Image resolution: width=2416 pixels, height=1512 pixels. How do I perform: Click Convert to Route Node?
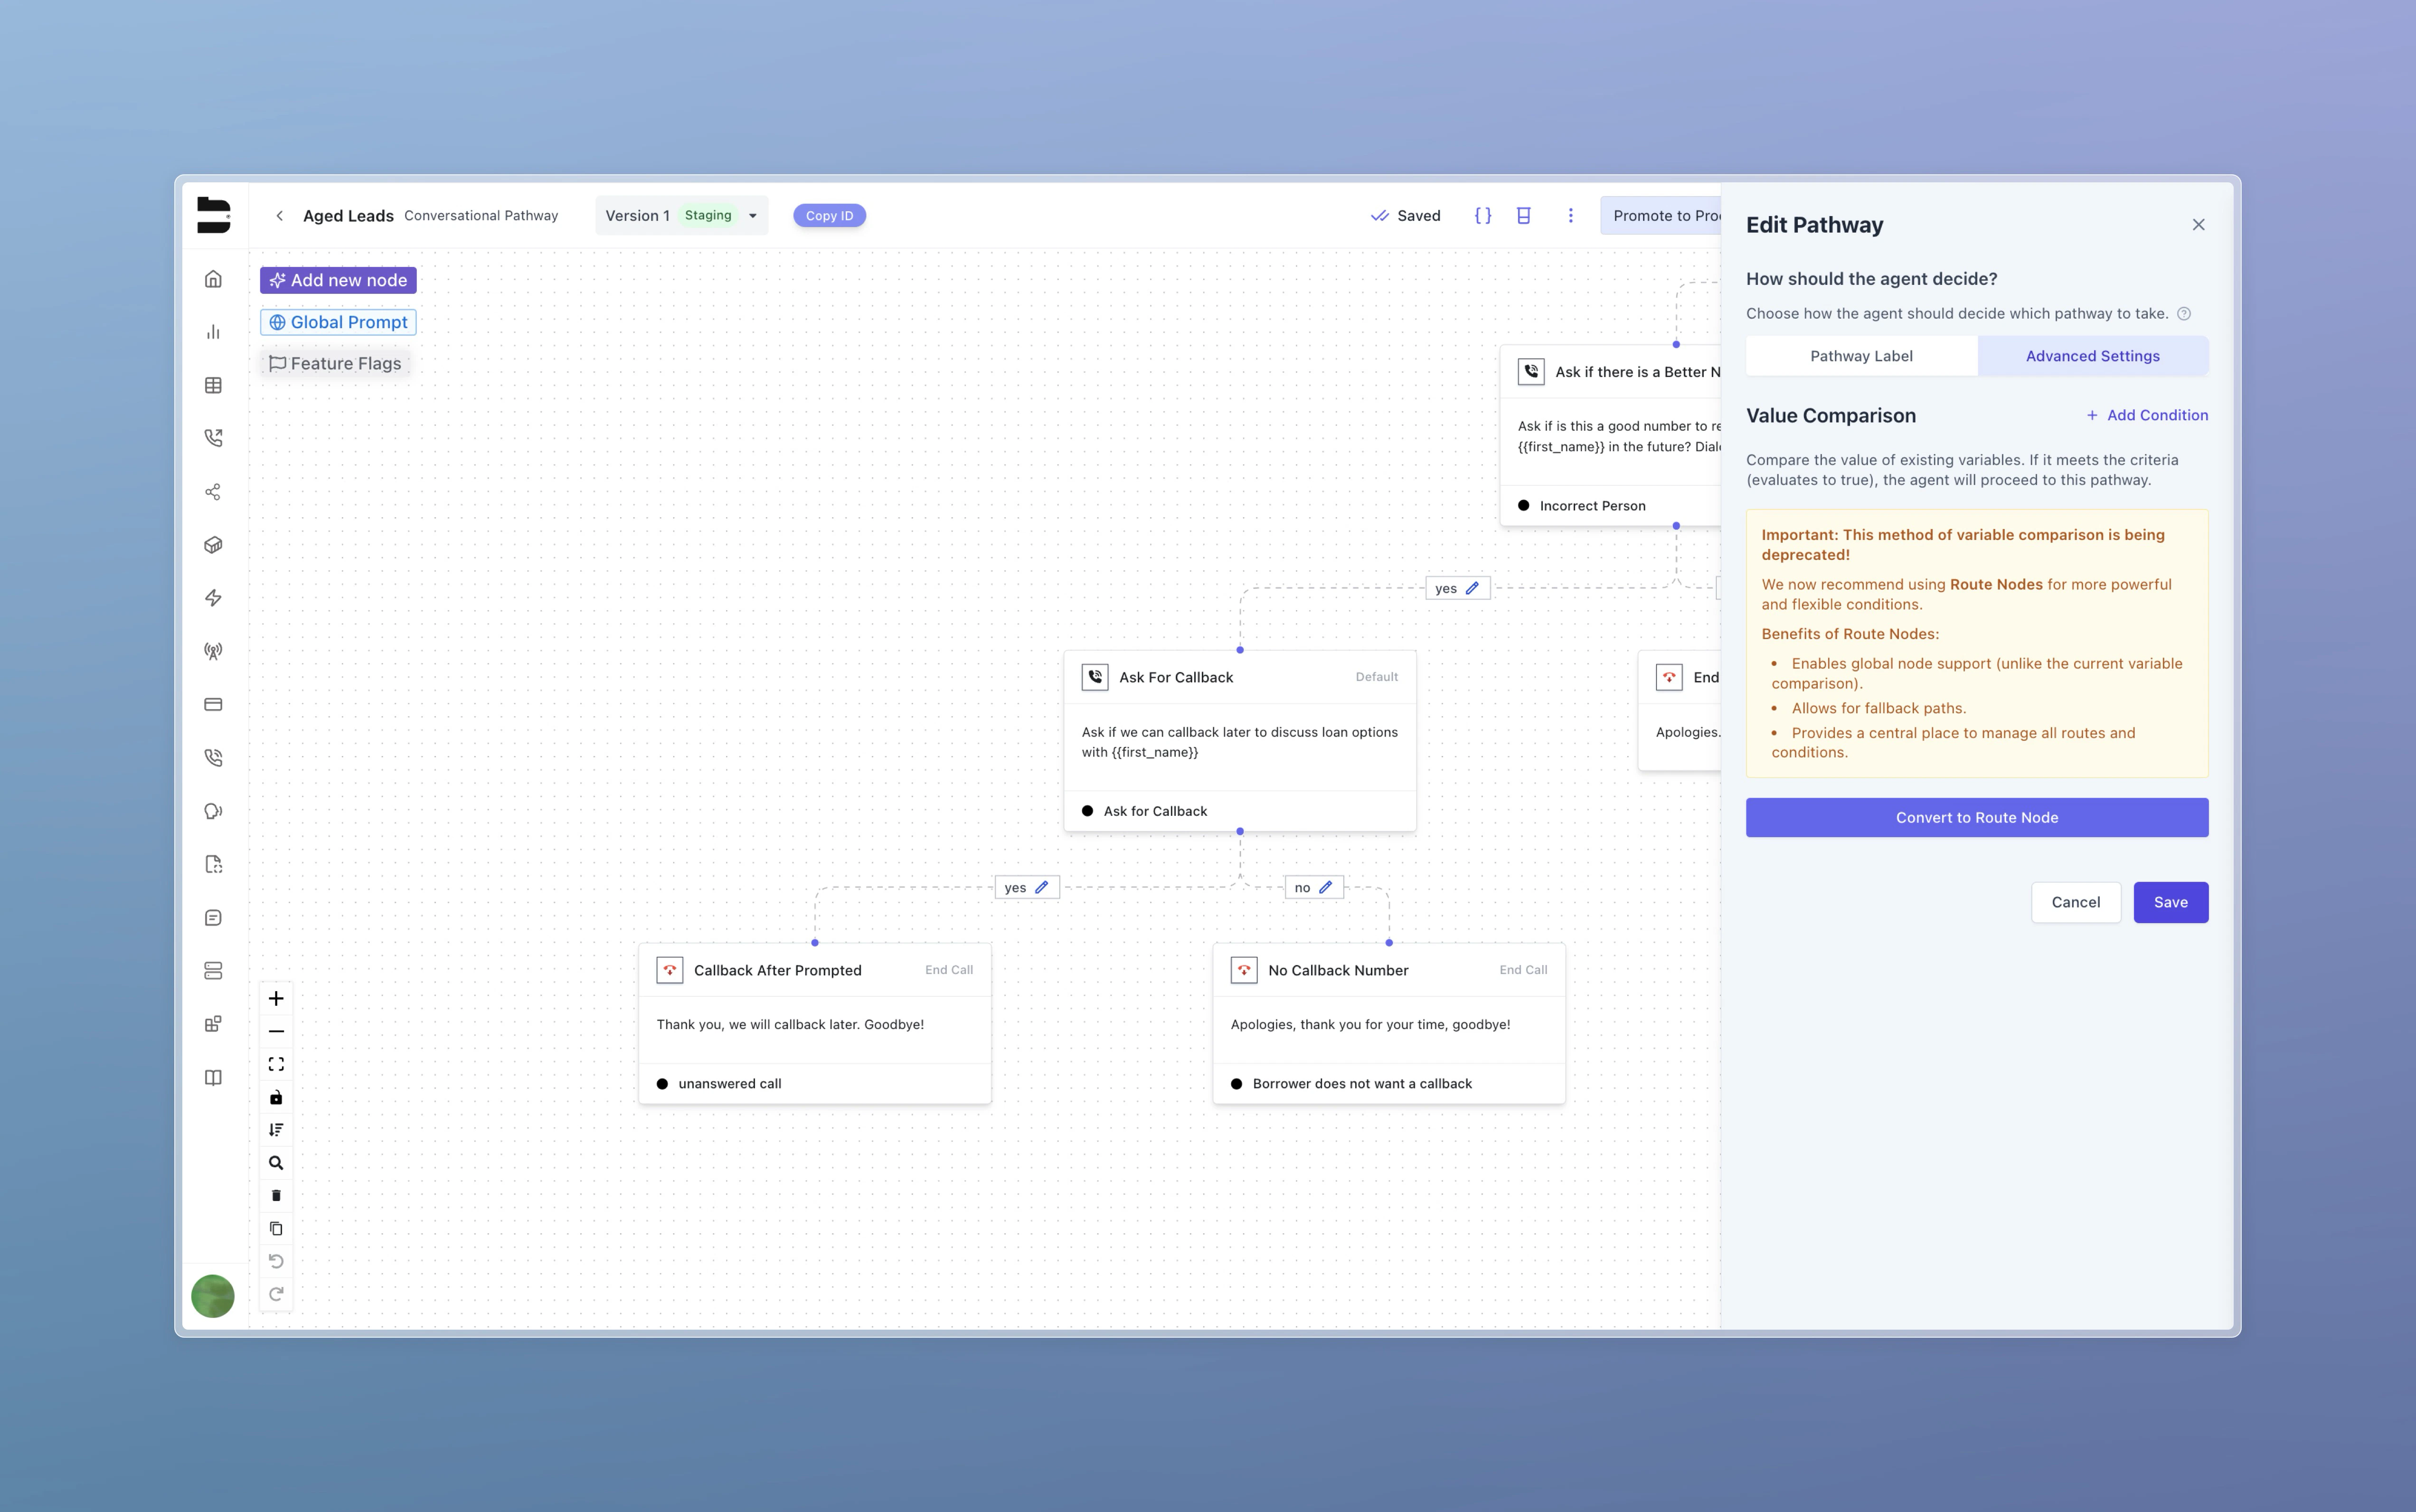tap(1976, 818)
